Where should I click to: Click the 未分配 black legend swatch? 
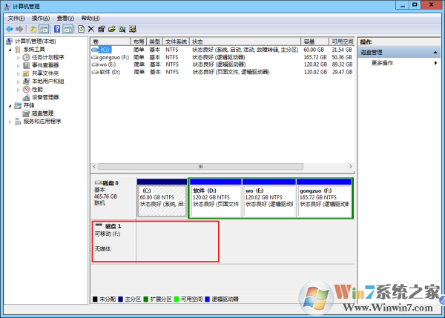click(95, 299)
